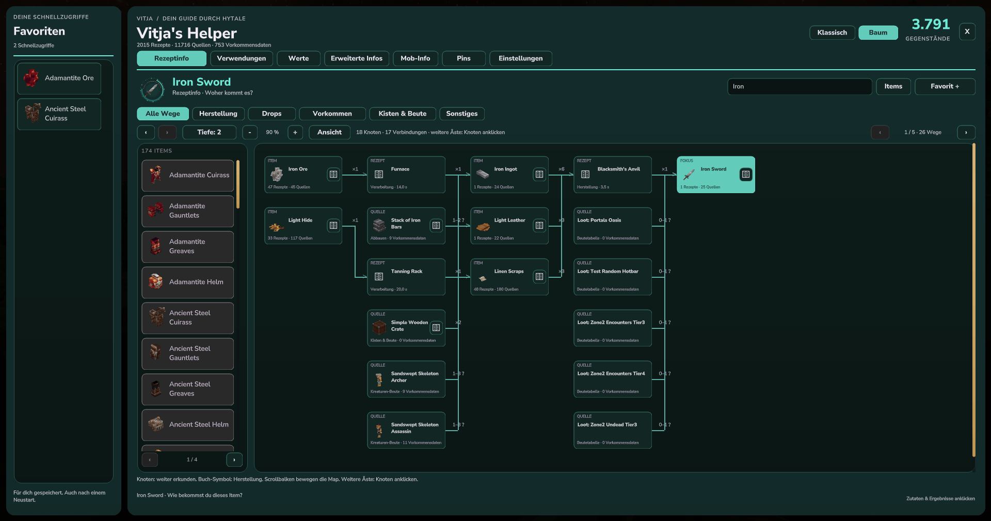
Task: Show next set of paths (Wege)
Action: [x=966, y=132]
